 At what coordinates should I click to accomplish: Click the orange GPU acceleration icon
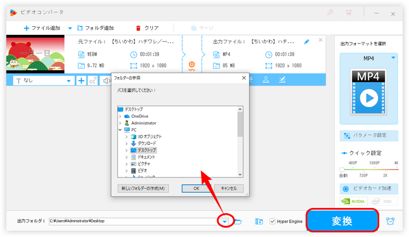(x=192, y=66)
